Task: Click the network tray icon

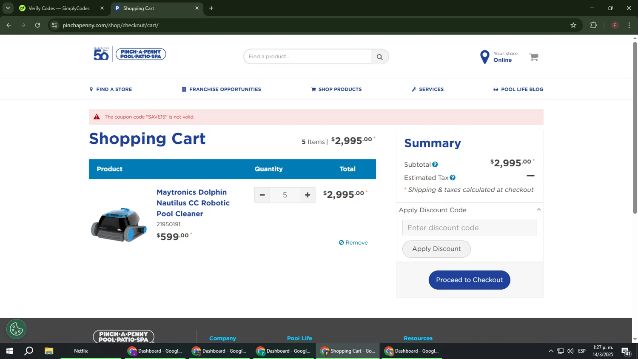Action: (561, 351)
